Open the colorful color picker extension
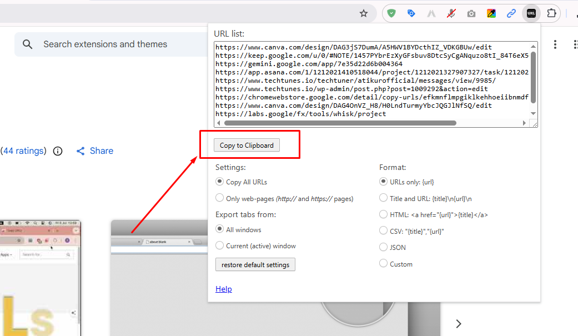 [x=491, y=14]
